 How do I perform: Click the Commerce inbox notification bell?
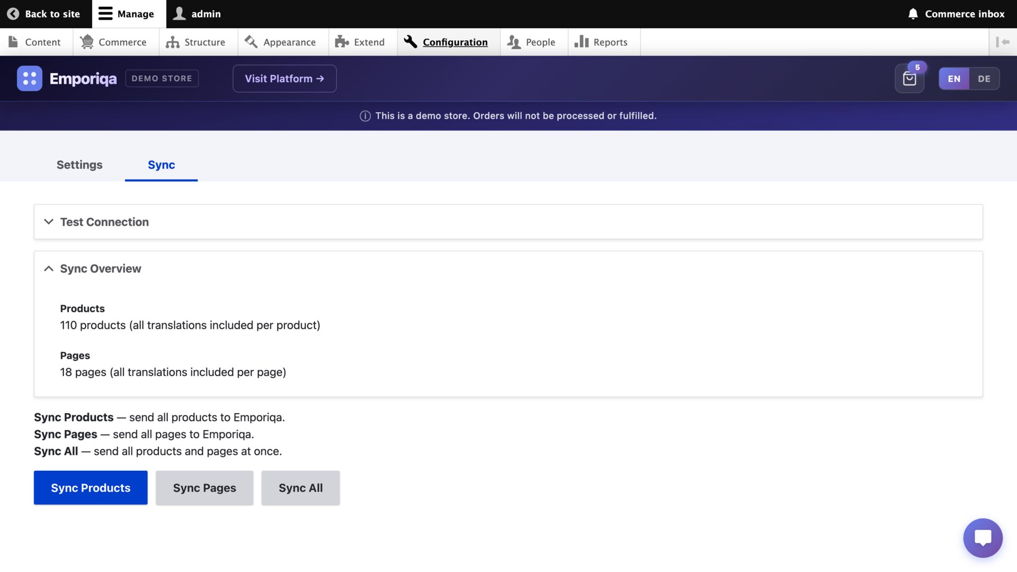[x=912, y=14]
